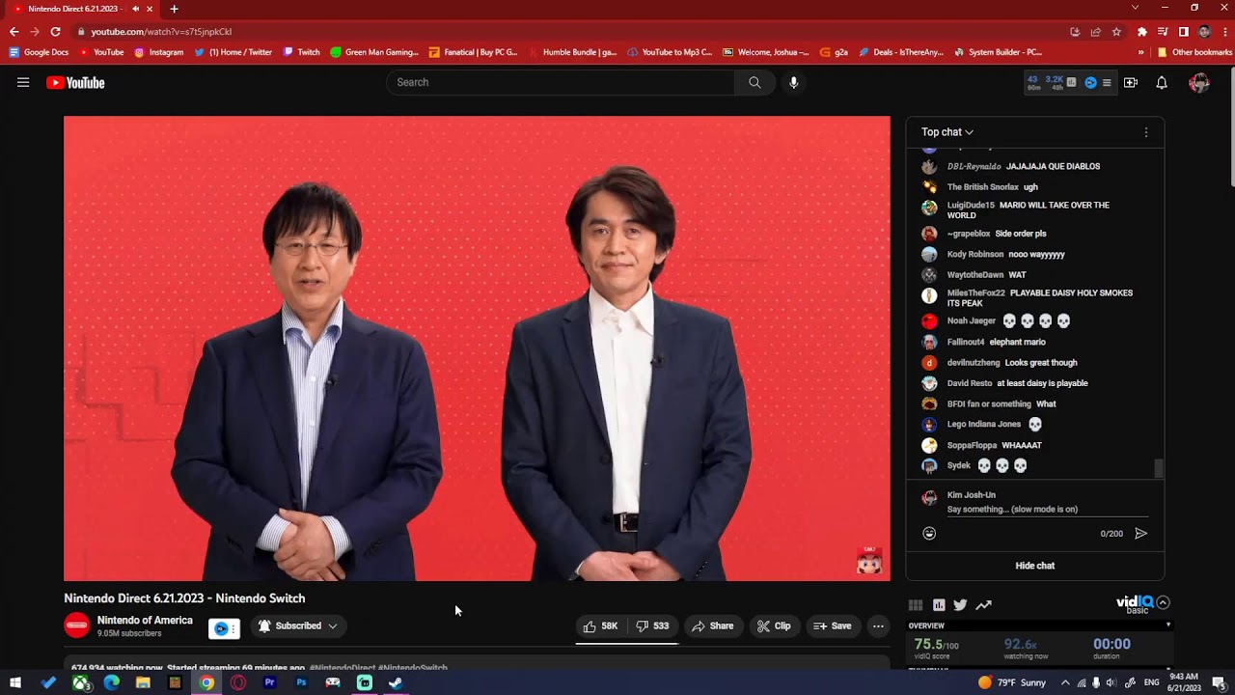
Task: Open vidIQ bar chart panel icon
Action: coord(939,605)
